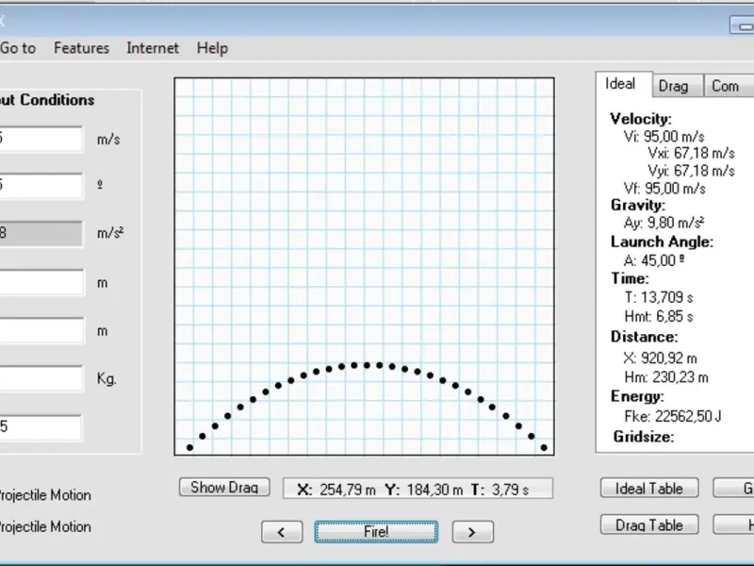Switch to the Ideal tab
The image size is (754, 566).
624,84
